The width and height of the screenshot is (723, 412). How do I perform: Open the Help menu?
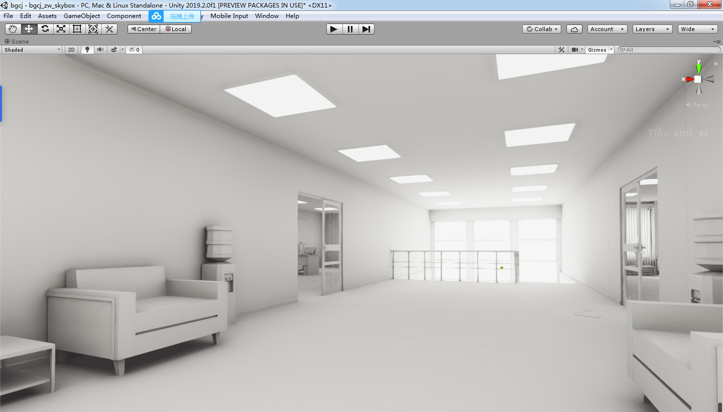(292, 16)
